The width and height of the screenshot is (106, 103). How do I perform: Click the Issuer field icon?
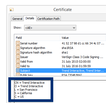pos(18,57)
